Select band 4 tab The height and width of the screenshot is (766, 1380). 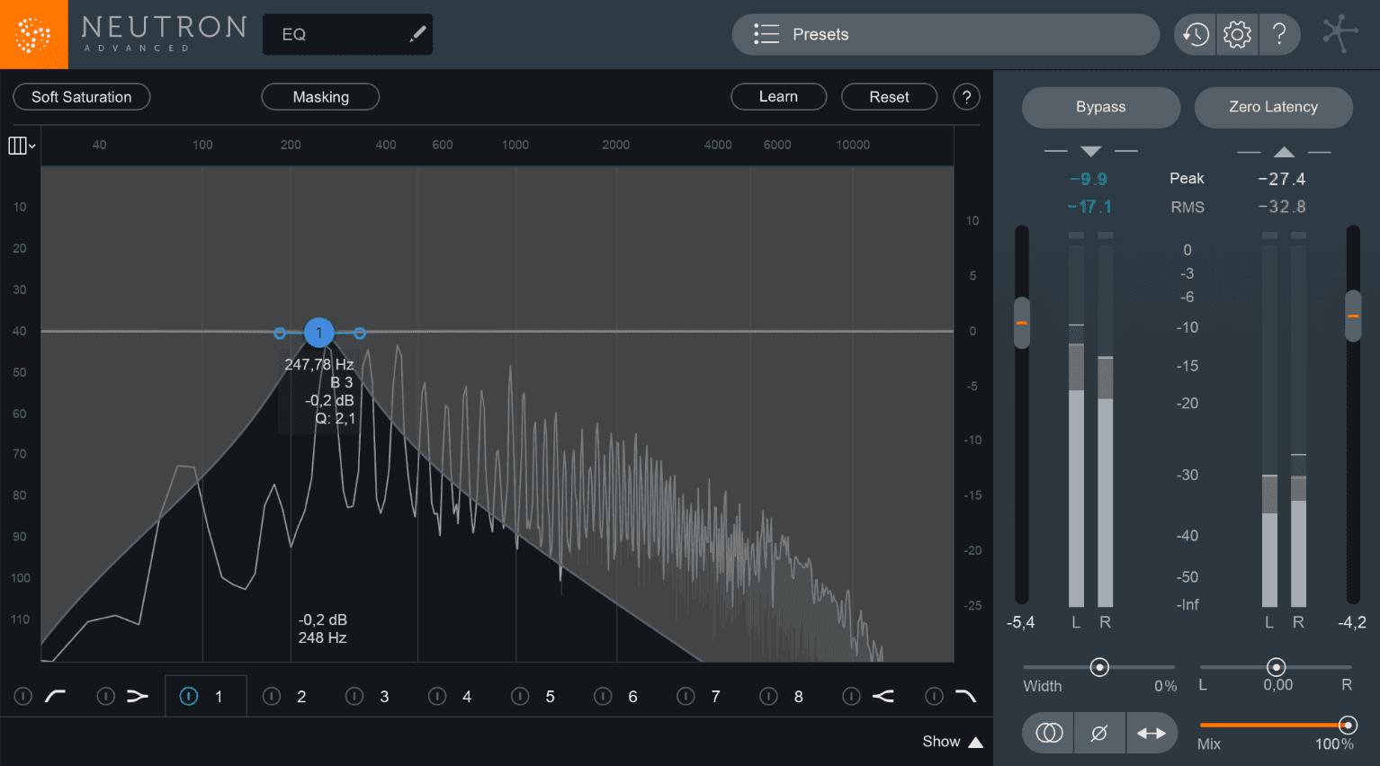[467, 697]
